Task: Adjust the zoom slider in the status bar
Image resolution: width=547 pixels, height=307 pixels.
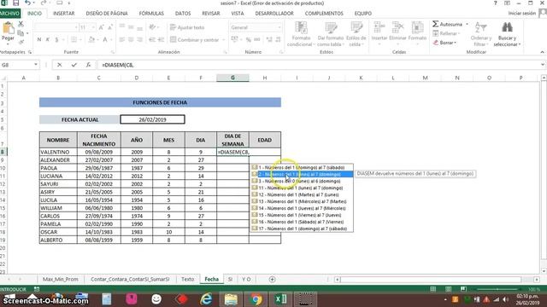Action: [497, 289]
